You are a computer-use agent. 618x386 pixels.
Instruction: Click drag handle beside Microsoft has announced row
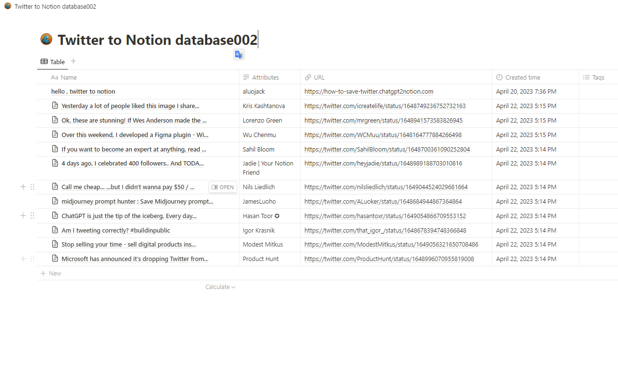pyautogui.click(x=32, y=259)
